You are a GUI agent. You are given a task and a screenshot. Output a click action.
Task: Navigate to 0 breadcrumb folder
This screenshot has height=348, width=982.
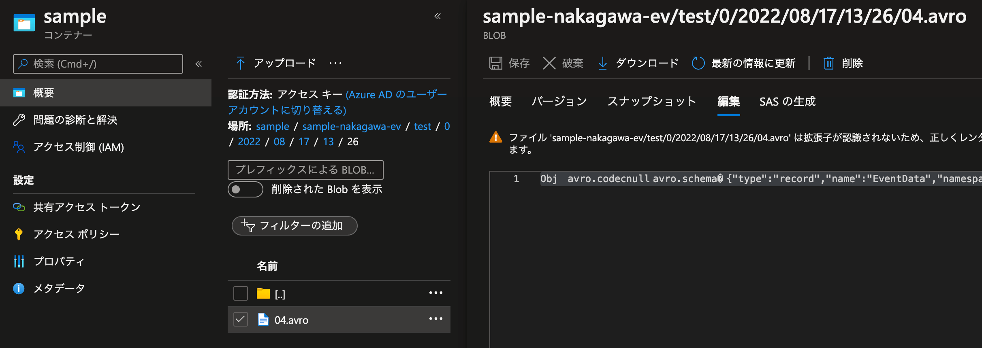(447, 126)
